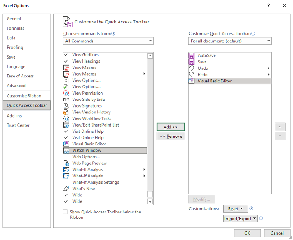Select the Redo icon in right list
Screen dimensions: 293x240
pos(192,75)
